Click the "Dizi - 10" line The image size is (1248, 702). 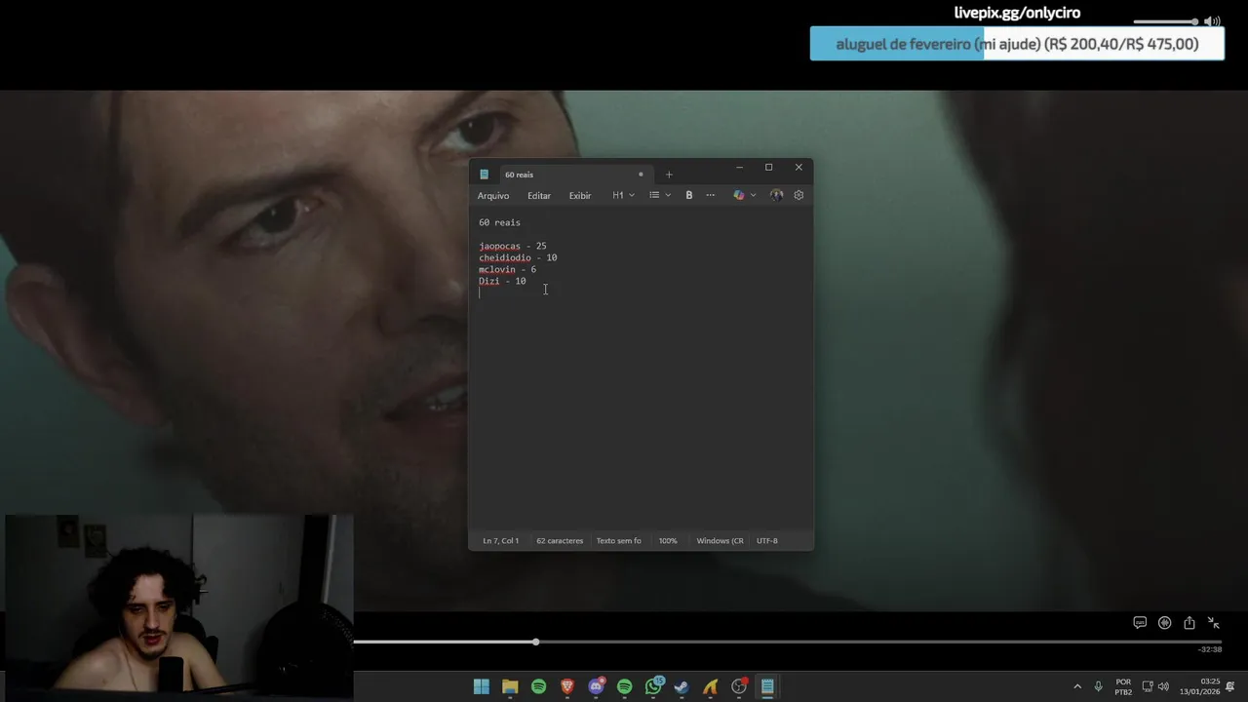502,281
